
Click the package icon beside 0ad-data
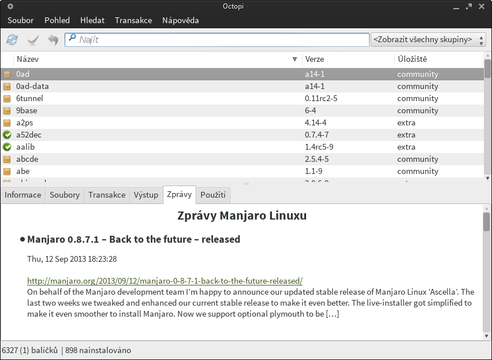(7, 86)
